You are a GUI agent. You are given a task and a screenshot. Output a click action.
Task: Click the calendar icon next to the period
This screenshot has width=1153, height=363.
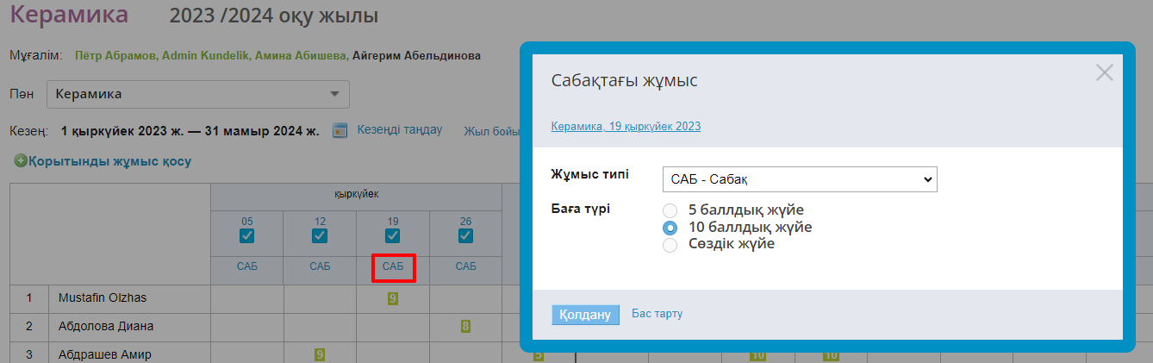(x=340, y=130)
